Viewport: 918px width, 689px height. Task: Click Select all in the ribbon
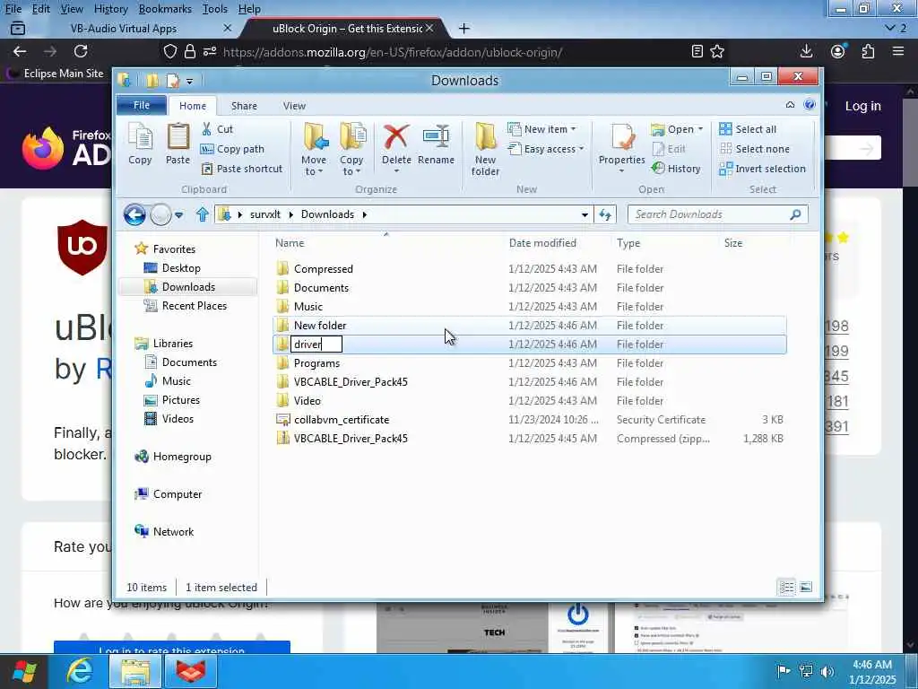[748, 129]
